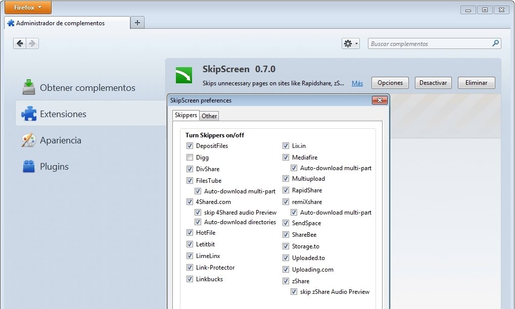
Task: Switch to the Other tab
Action: [209, 116]
